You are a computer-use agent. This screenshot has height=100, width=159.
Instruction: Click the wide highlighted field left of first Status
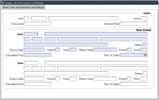tap(66, 45)
